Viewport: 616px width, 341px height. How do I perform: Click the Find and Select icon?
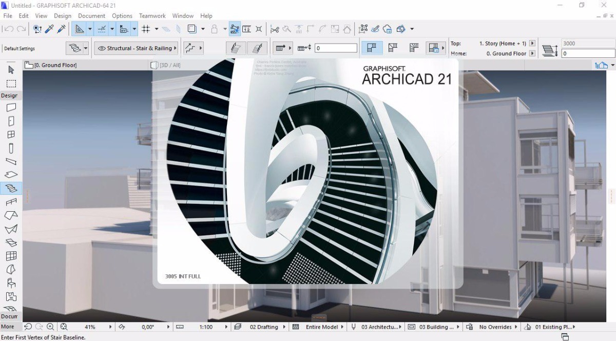pyautogui.click(x=37, y=29)
